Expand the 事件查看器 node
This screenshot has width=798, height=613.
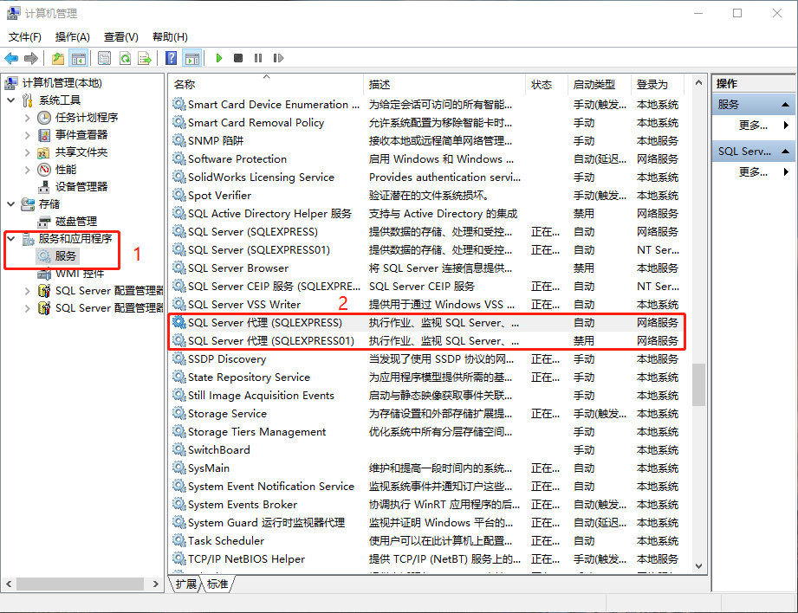pos(28,135)
